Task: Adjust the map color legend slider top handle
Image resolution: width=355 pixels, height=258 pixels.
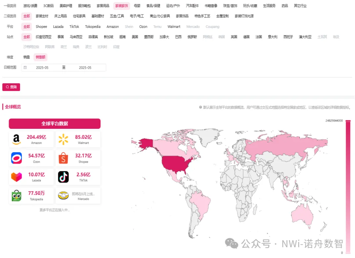Action: click(348, 121)
